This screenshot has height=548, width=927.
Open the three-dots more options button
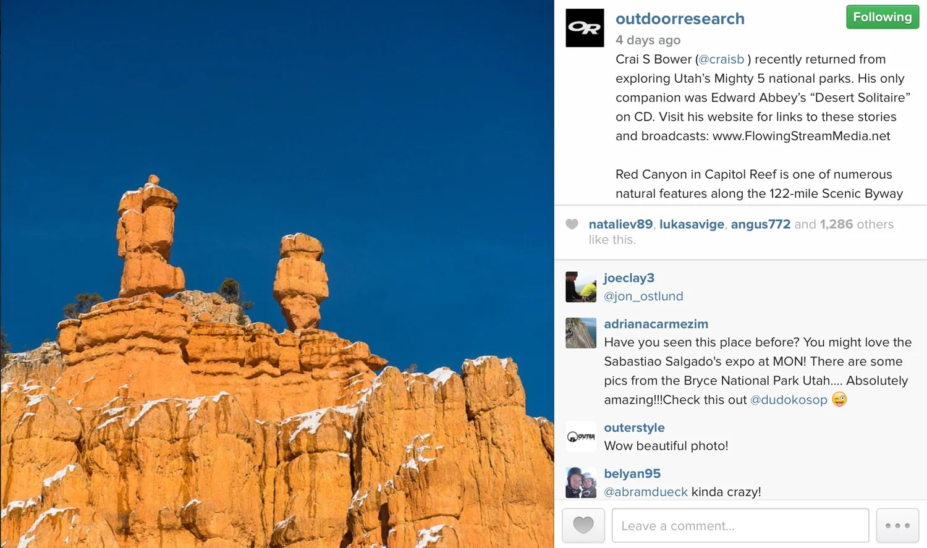click(897, 525)
